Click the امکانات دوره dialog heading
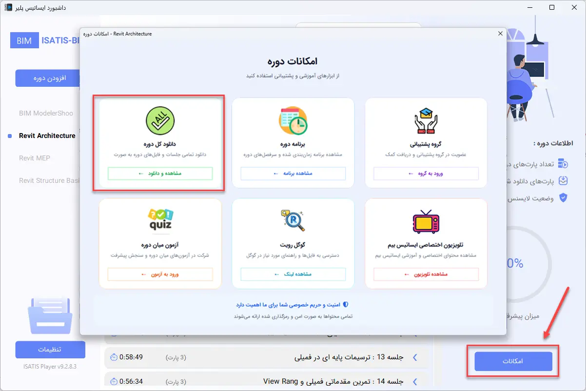This screenshot has width=586, height=391. pyautogui.click(x=293, y=61)
